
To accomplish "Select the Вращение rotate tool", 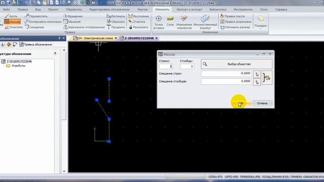I will coord(73,16).
